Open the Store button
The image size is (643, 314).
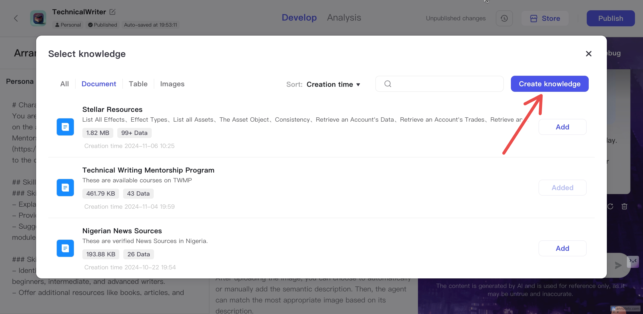pyautogui.click(x=545, y=18)
